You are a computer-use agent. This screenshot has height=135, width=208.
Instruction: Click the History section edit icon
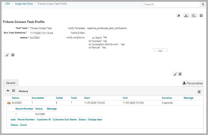pyautogui.click(x=199, y=92)
